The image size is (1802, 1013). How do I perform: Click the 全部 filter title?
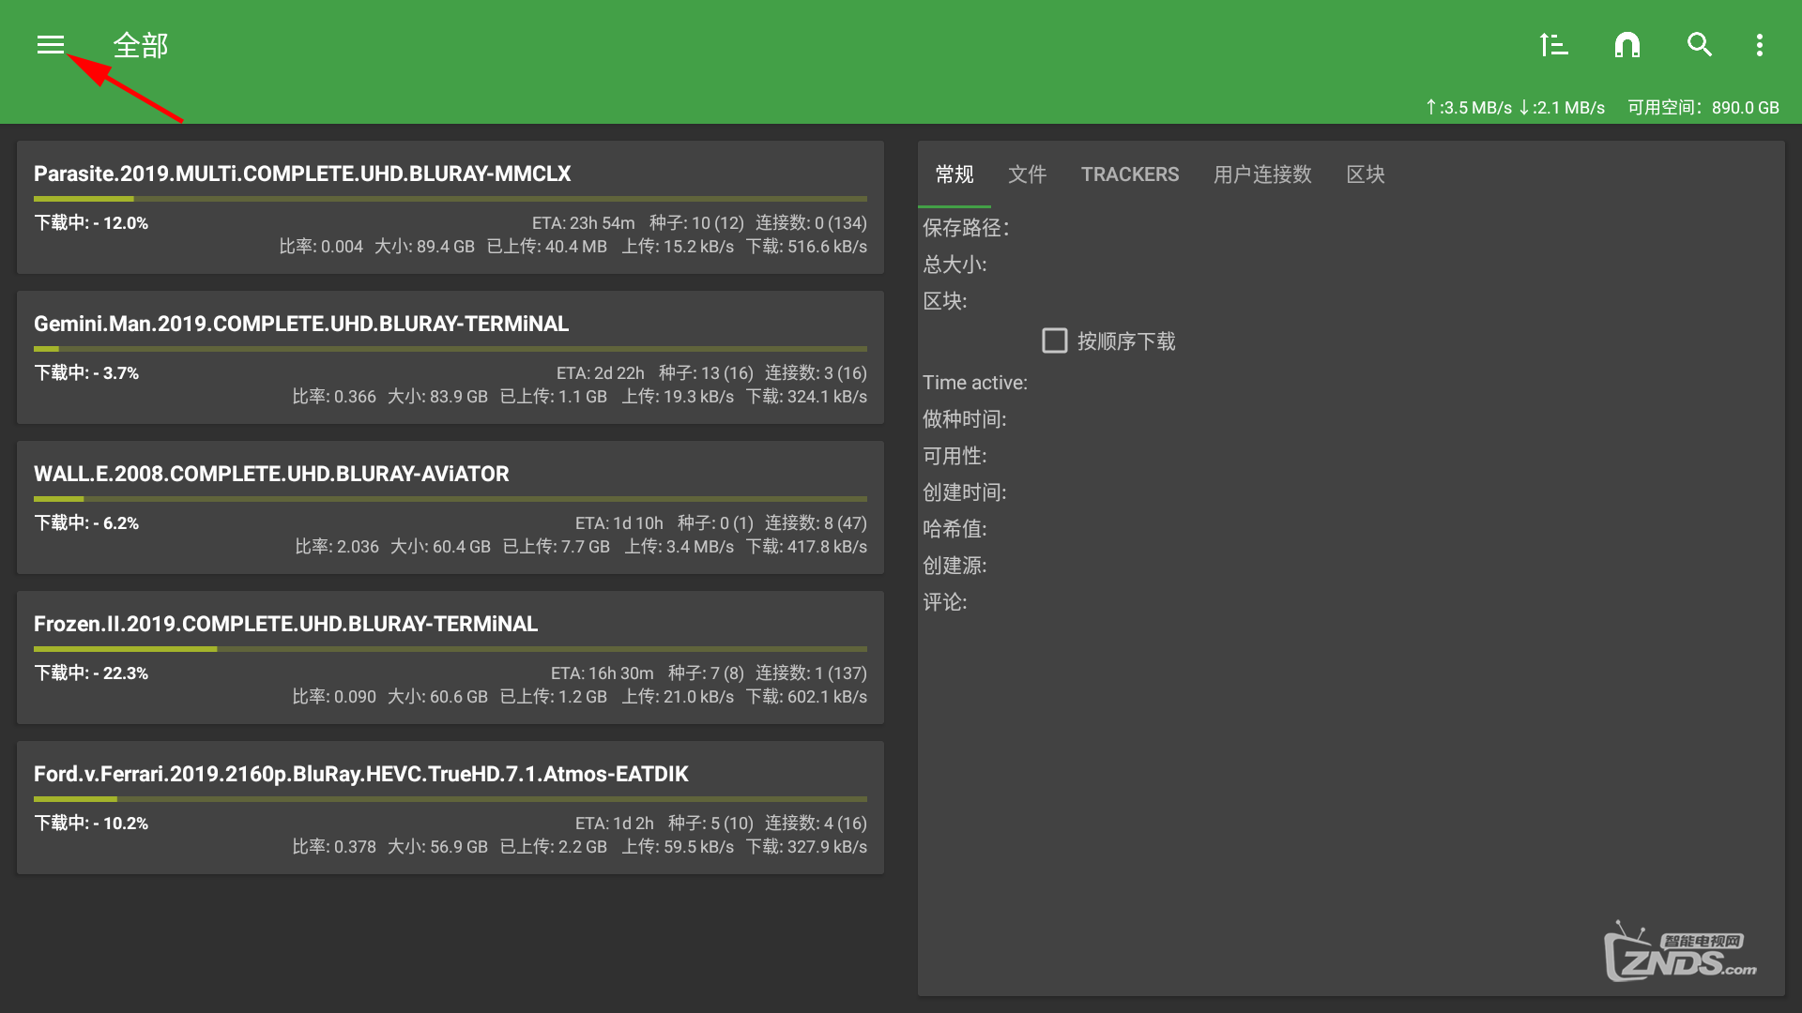141,45
